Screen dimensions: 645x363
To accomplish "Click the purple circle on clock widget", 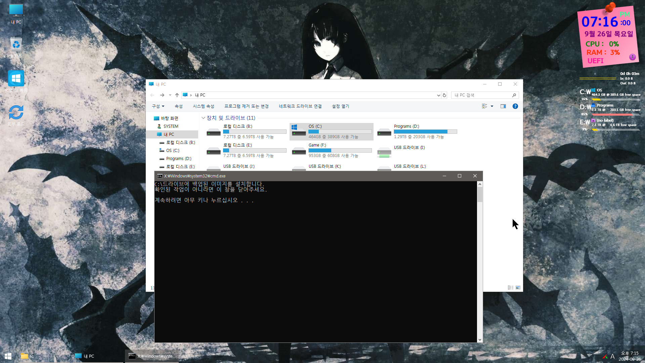I will (x=632, y=57).
